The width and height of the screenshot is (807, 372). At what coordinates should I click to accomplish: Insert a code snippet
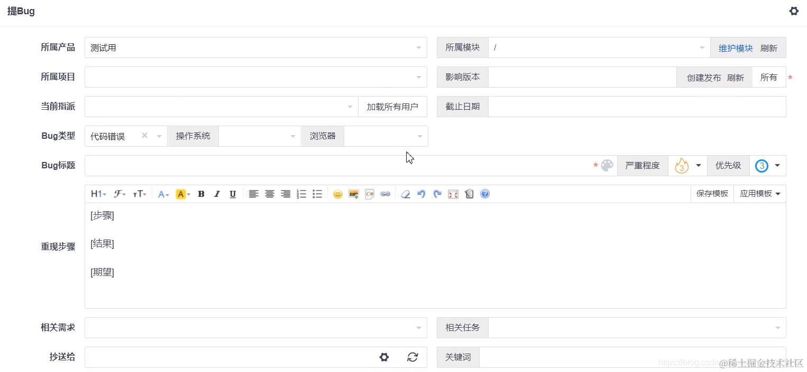370,194
